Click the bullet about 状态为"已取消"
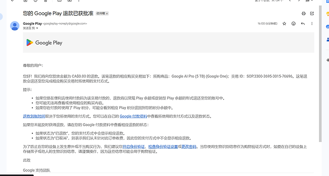329x176 pixels. pyautogui.click(x=113, y=138)
